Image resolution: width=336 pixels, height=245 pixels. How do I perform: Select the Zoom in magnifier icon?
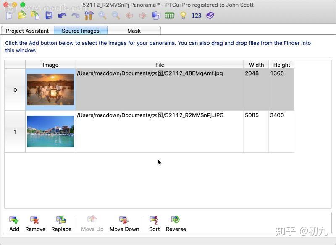[102, 16]
